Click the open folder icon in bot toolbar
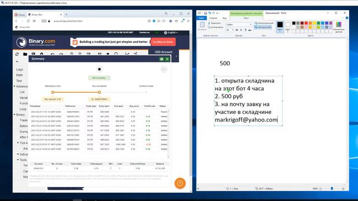The width and height of the screenshot is (358, 201). tap(25, 54)
